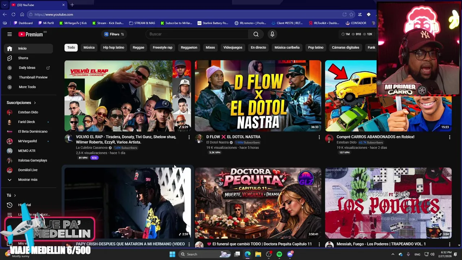Viewport: 462px width, 260px height.
Task: Go to Inicio in the sidebar
Action: [x=29, y=48]
